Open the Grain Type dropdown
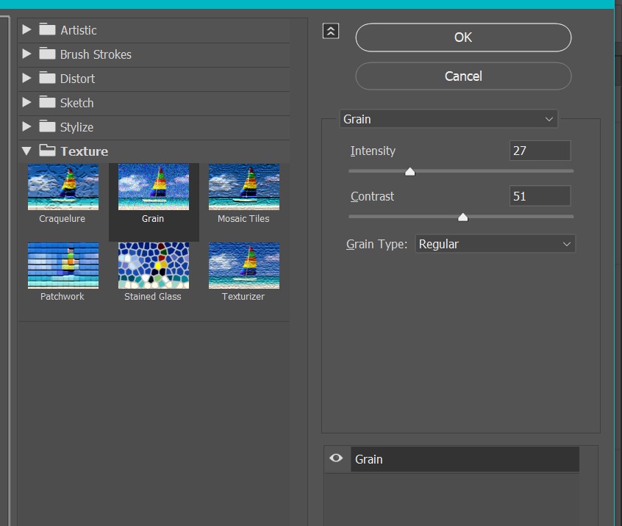The width and height of the screenshot is (622, 526). 494,243
